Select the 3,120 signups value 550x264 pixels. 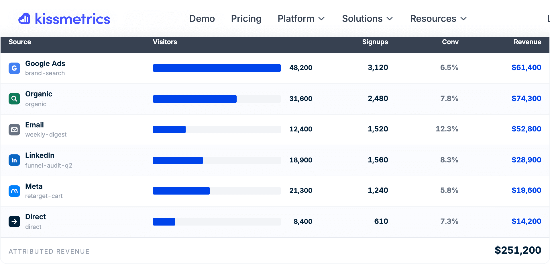378,68
